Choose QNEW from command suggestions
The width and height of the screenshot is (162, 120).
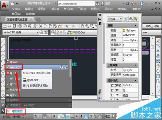(13, 95)
